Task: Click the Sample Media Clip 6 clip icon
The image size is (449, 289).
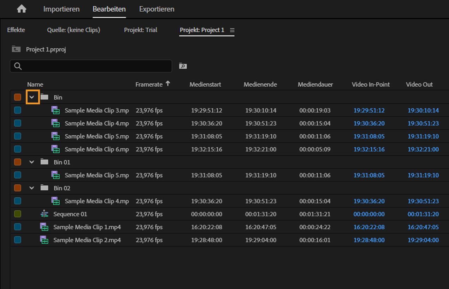Action: point(55,149)
